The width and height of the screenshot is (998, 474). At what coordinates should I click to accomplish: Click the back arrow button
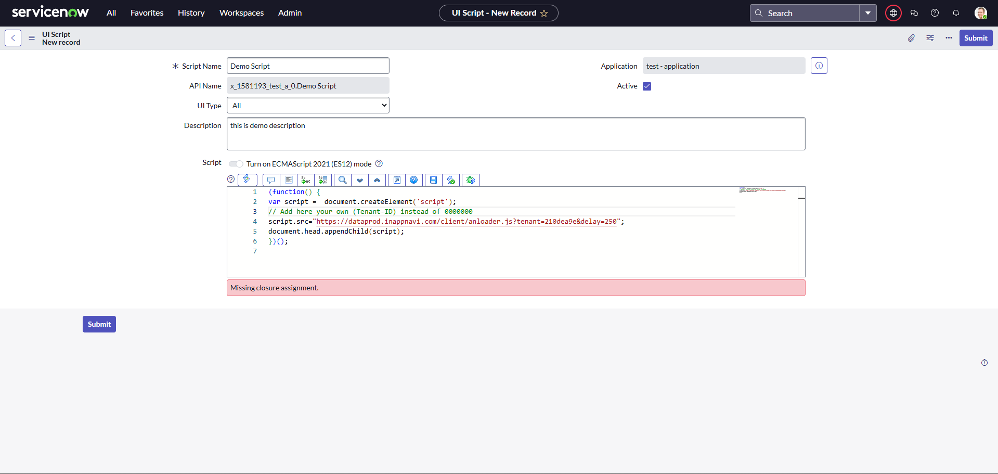pos(13,38)
